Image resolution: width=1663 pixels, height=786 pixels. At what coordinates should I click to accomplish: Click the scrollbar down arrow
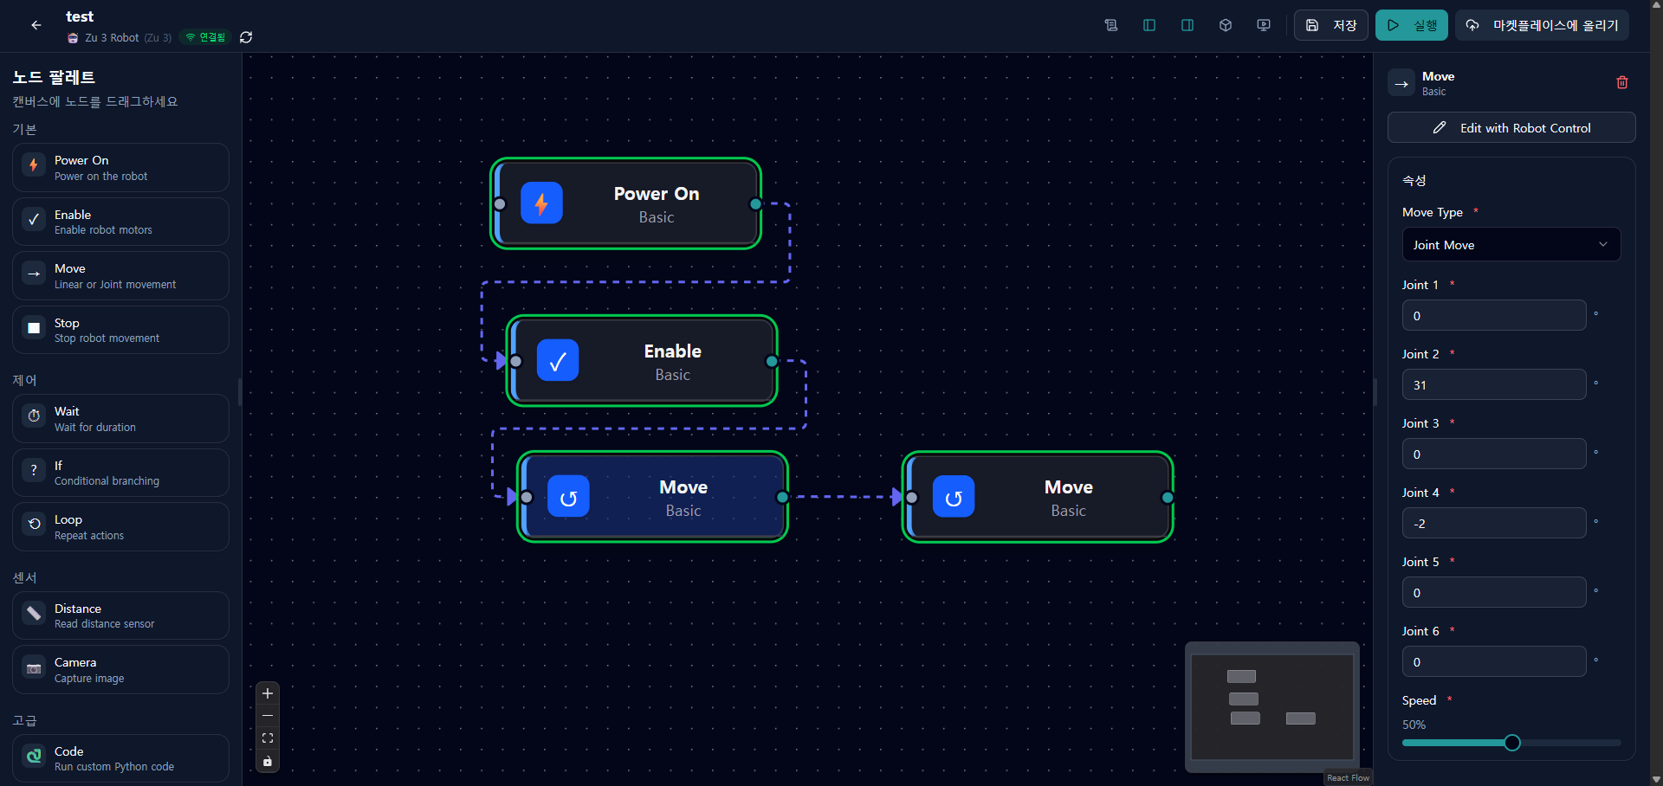(x=1657, y=779)
